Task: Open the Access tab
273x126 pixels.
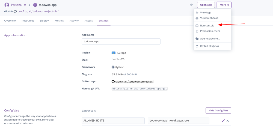Action: pos(89,21)
